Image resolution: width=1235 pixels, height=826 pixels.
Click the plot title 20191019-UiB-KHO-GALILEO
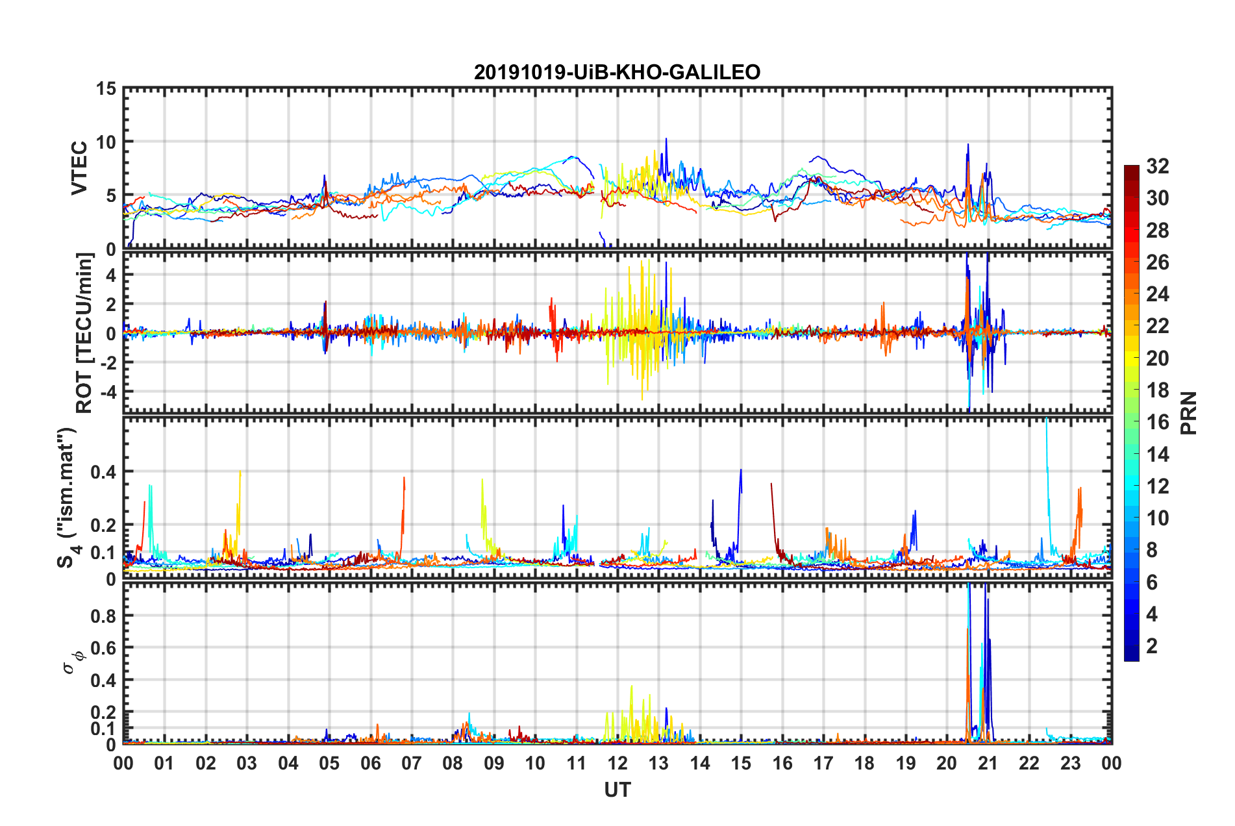click(617, 72)
